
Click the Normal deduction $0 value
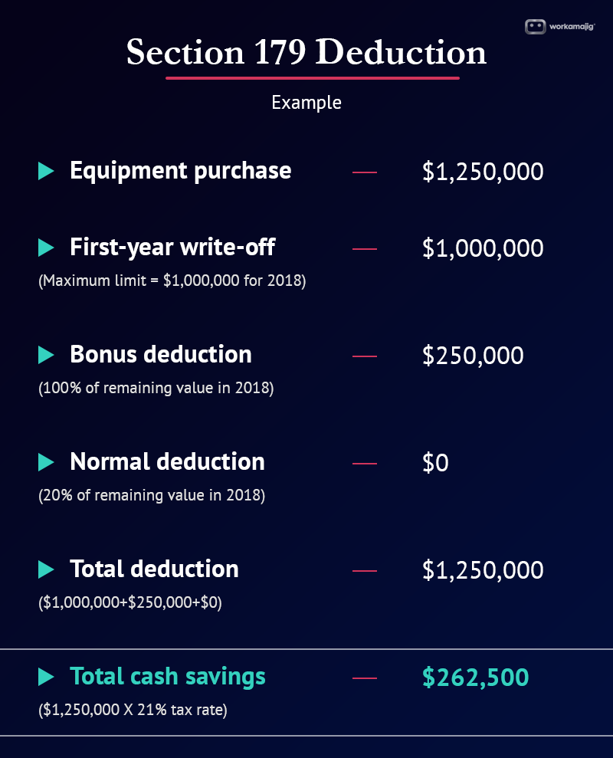pos(435,463)
